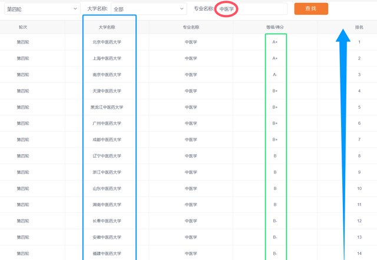Click rank number 13 in 排名 column
This screenshot has height=260, width=377.
359,237
